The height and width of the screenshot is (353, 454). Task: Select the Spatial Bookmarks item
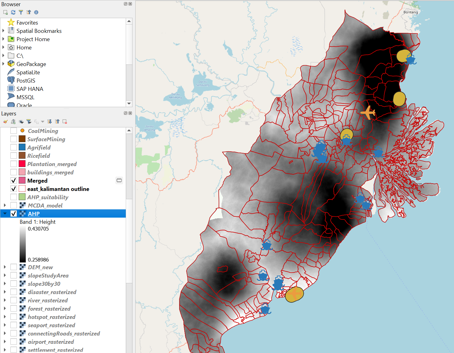click(39, 31)
